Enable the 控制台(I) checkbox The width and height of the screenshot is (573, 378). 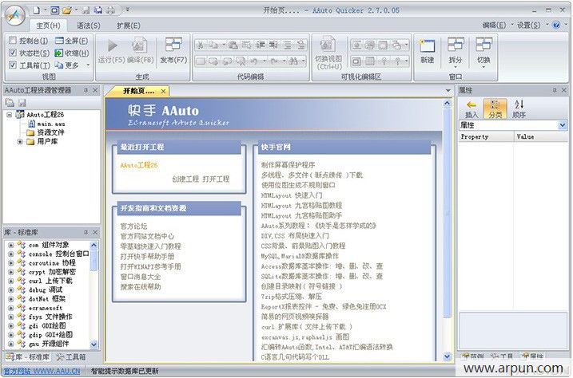pyautogui.click(x=13, y=41)
